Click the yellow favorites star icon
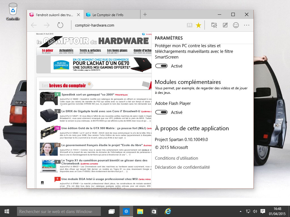Screen dimensions: 290x217 click(199, 25)
